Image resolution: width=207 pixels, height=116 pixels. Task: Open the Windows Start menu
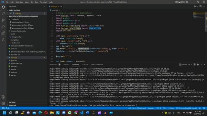pyautogui.click(x=5, y=113)
